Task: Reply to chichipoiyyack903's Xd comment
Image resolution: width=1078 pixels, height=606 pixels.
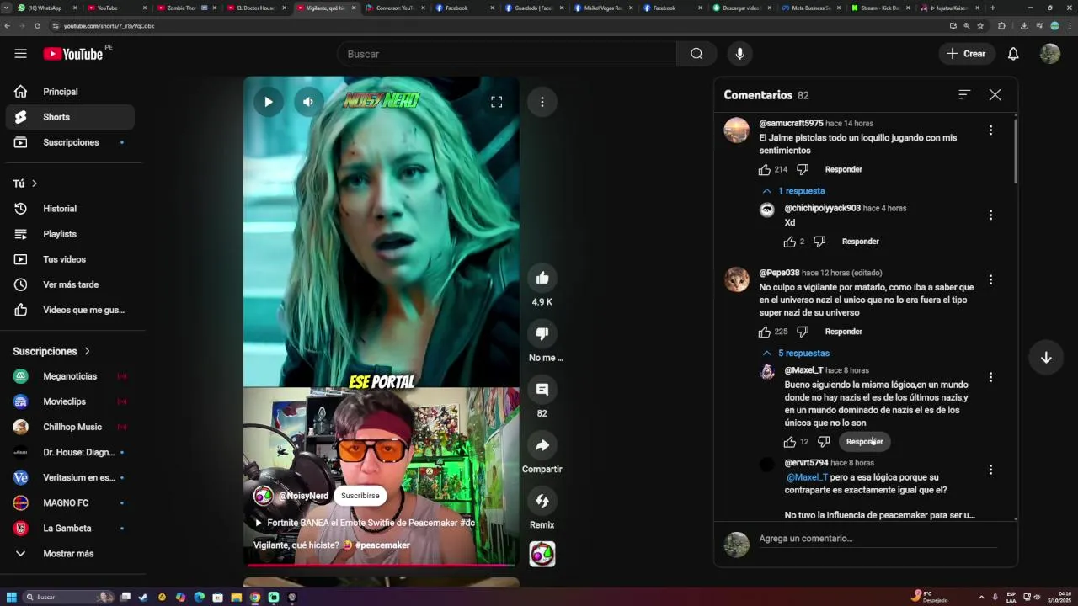Action: pos(860,242)
